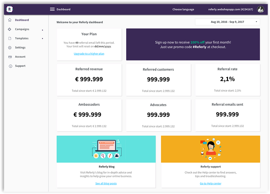This screenshot has height=194, width=270.
Task: Expand the Campaigns submenu arrow
Action: (x=43, y=30)
